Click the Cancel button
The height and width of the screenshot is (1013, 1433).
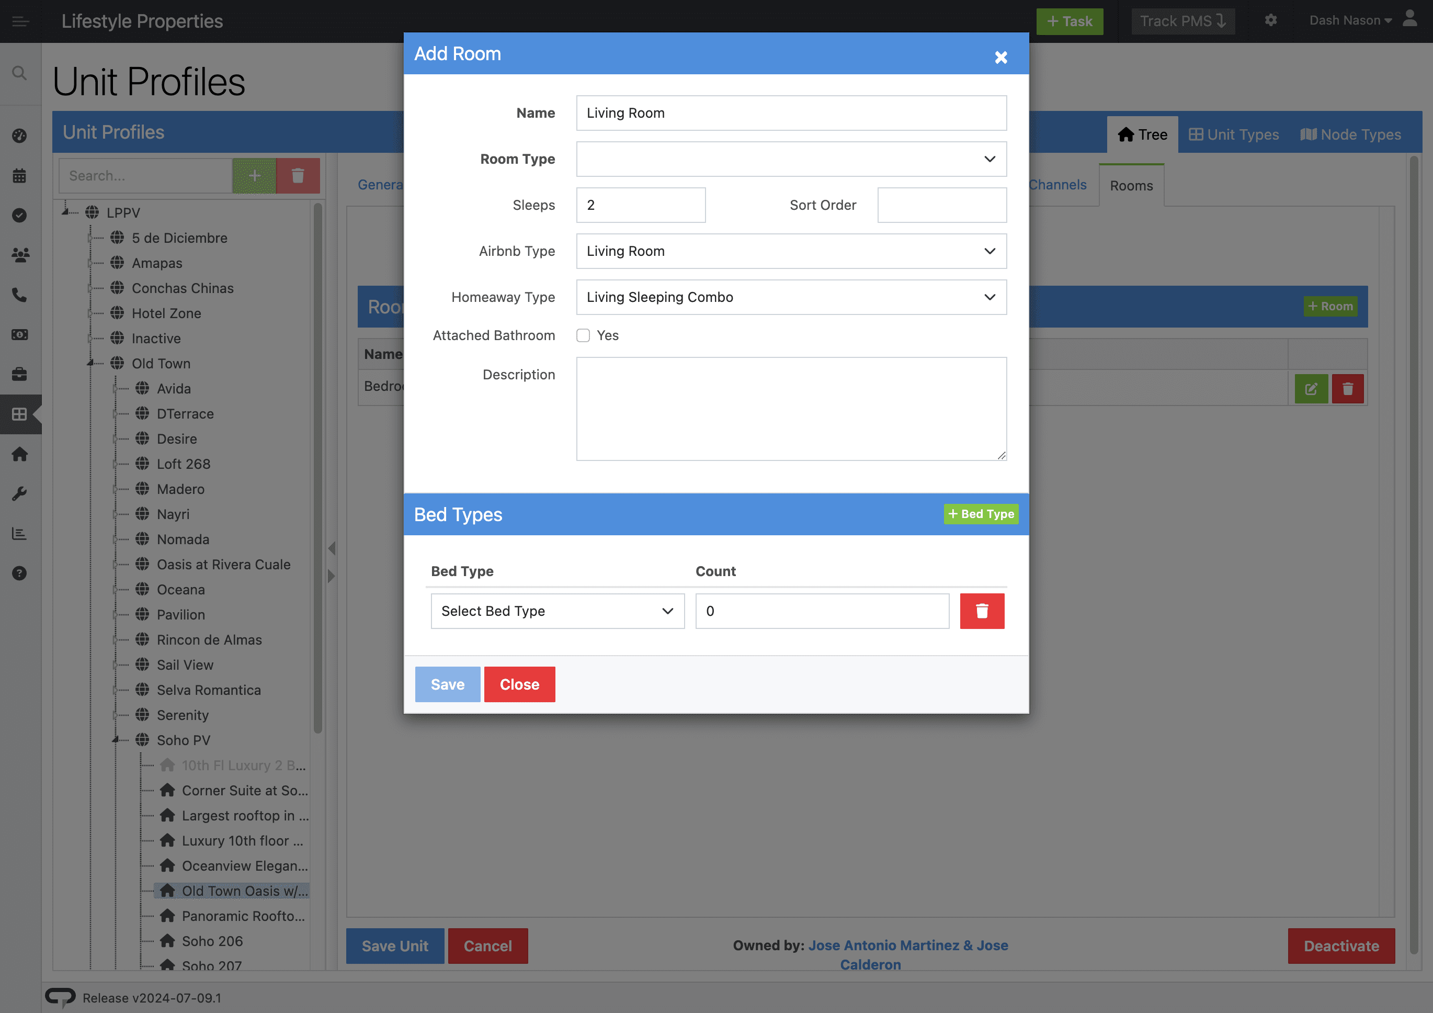[x=487, y=946]
